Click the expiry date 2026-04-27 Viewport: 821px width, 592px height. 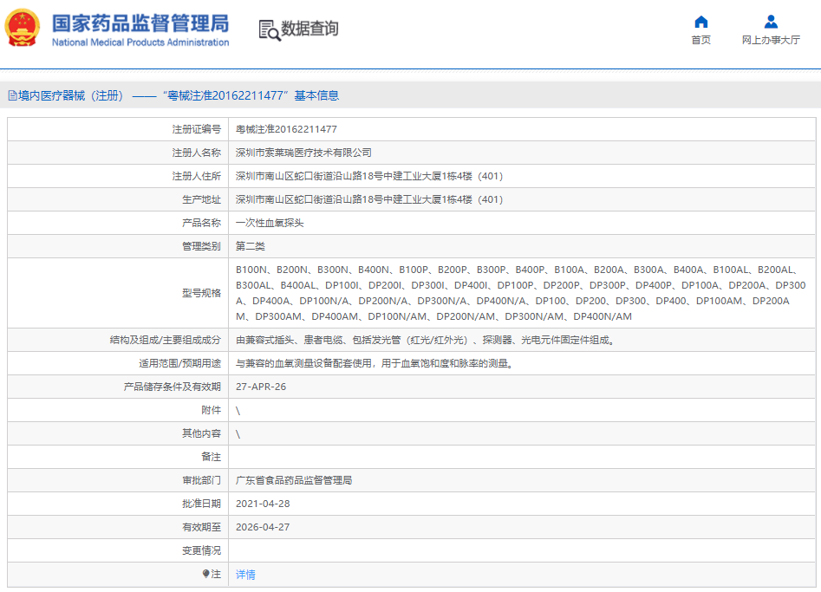(x=263, y=527)
